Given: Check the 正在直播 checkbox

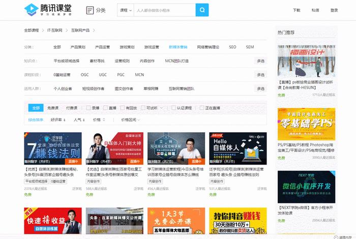Looking at the screenshot, I should (201, 108).
